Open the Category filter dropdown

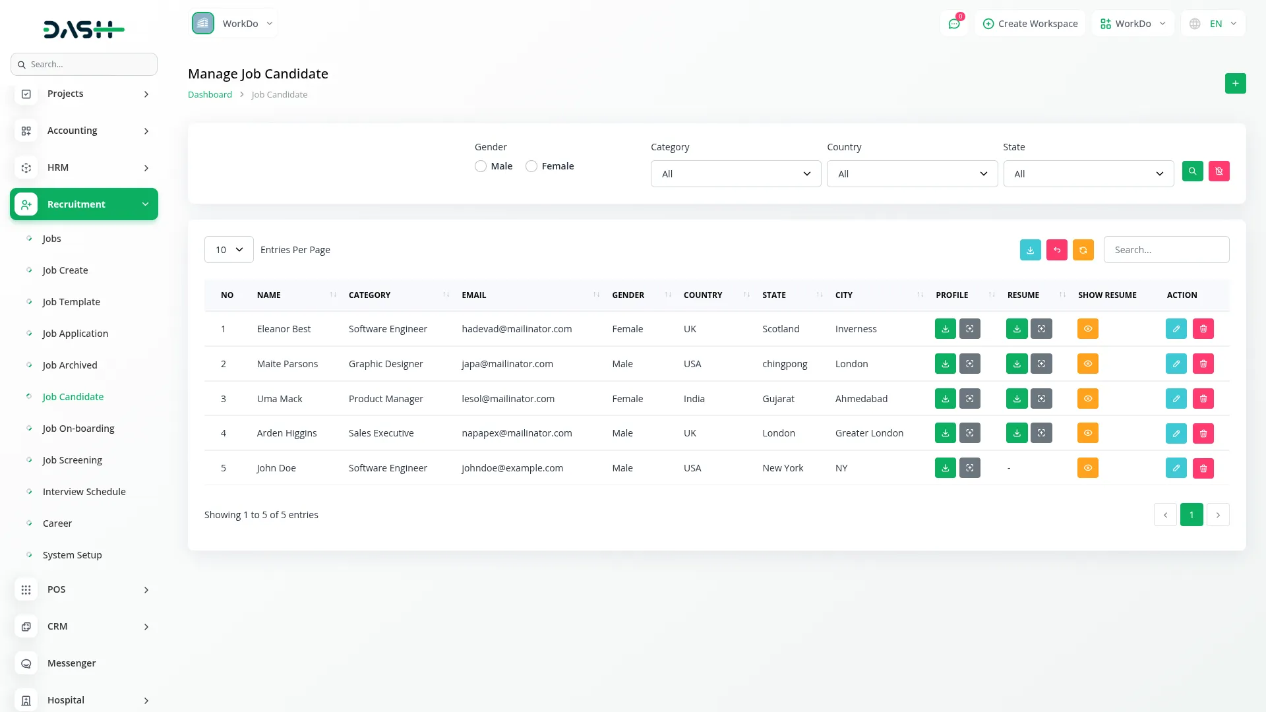pos(735,174)
